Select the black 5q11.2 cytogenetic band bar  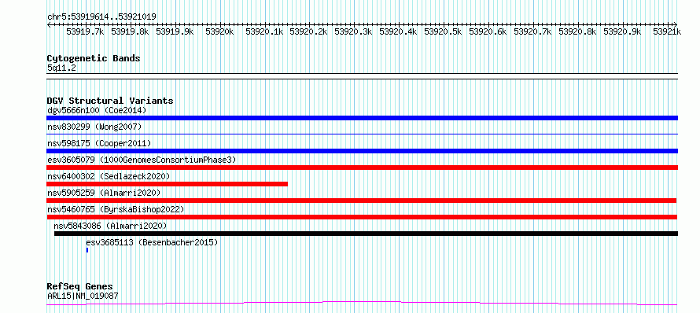[x=362, y=76]
